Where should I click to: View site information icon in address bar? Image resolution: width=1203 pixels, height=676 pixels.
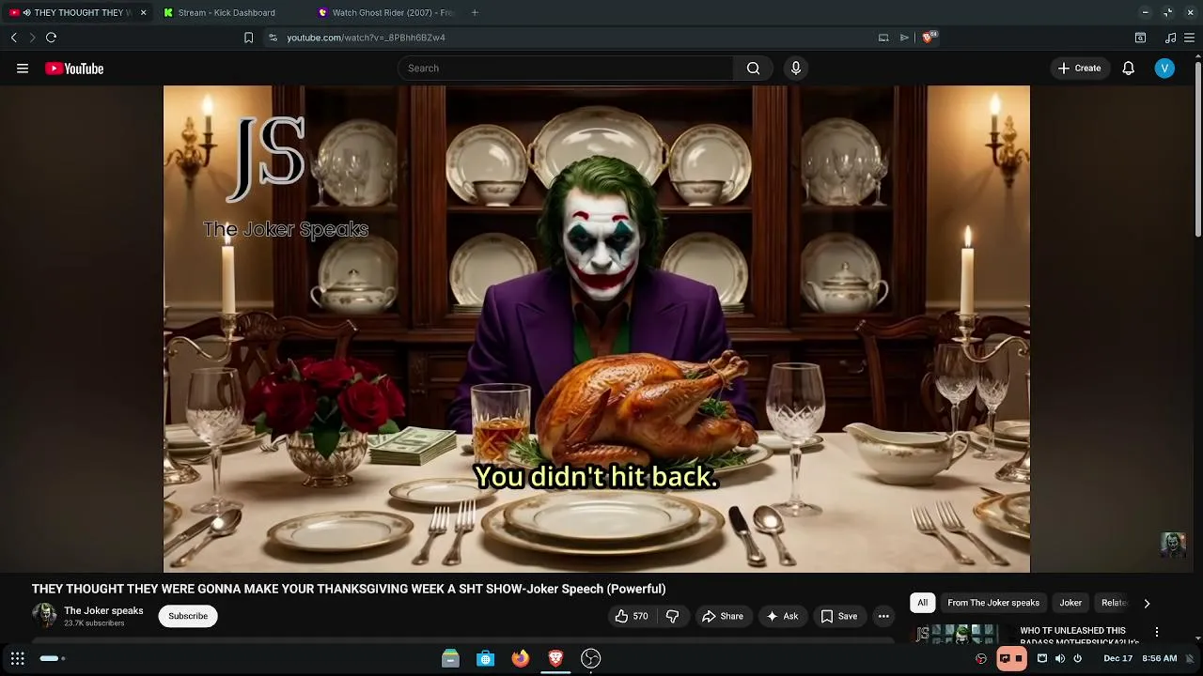[273, 38]
